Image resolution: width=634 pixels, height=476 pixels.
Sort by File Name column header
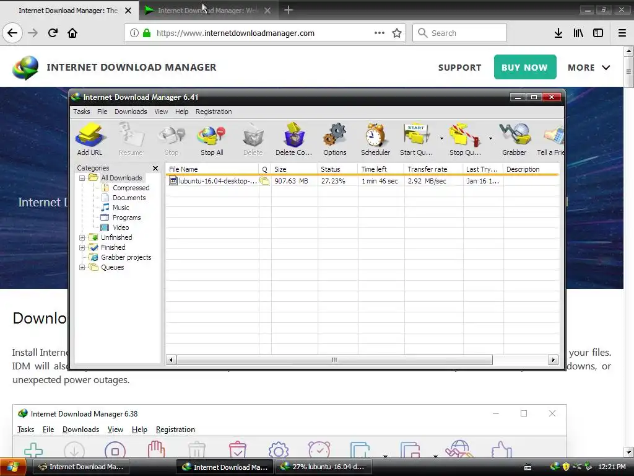click(x=212, y=169)
